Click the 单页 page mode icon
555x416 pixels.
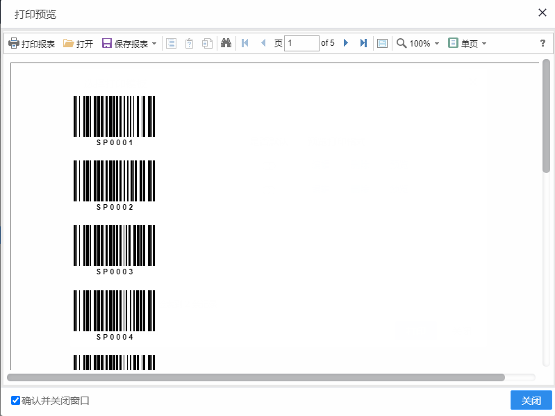(x=453, y=43)
